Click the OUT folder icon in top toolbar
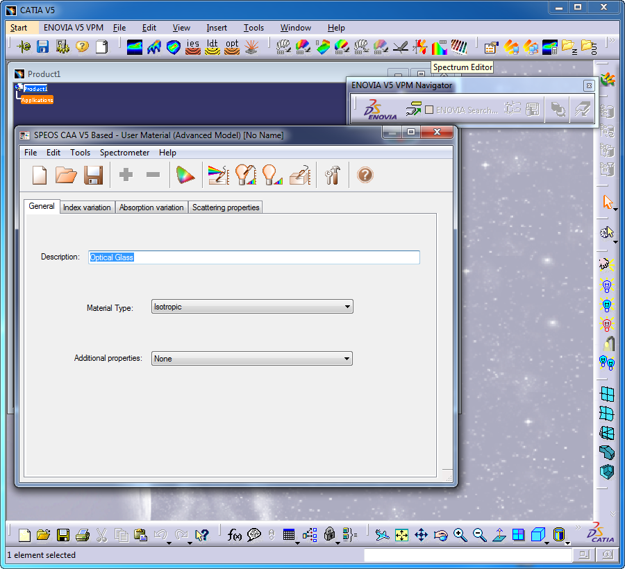The height and width of the screenshot is (569, 625). 589,47
